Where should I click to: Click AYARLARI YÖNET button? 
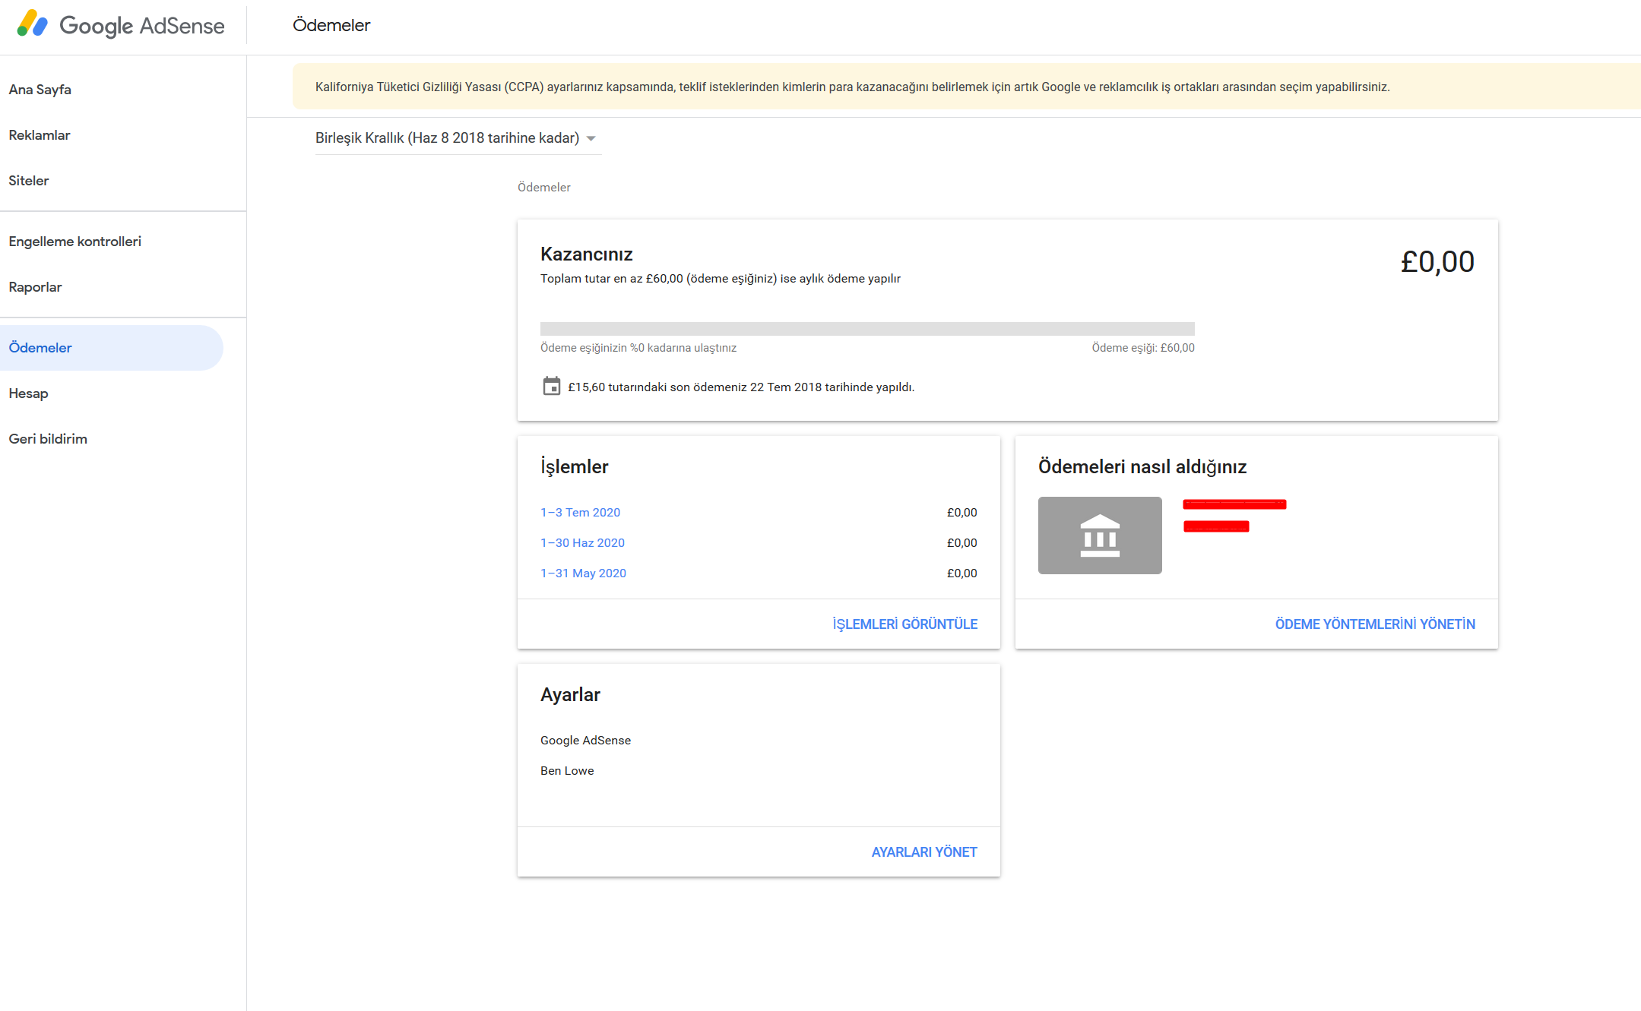(x=923, y=852)
